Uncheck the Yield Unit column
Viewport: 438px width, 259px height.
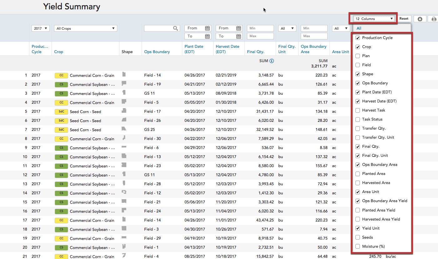358,228
